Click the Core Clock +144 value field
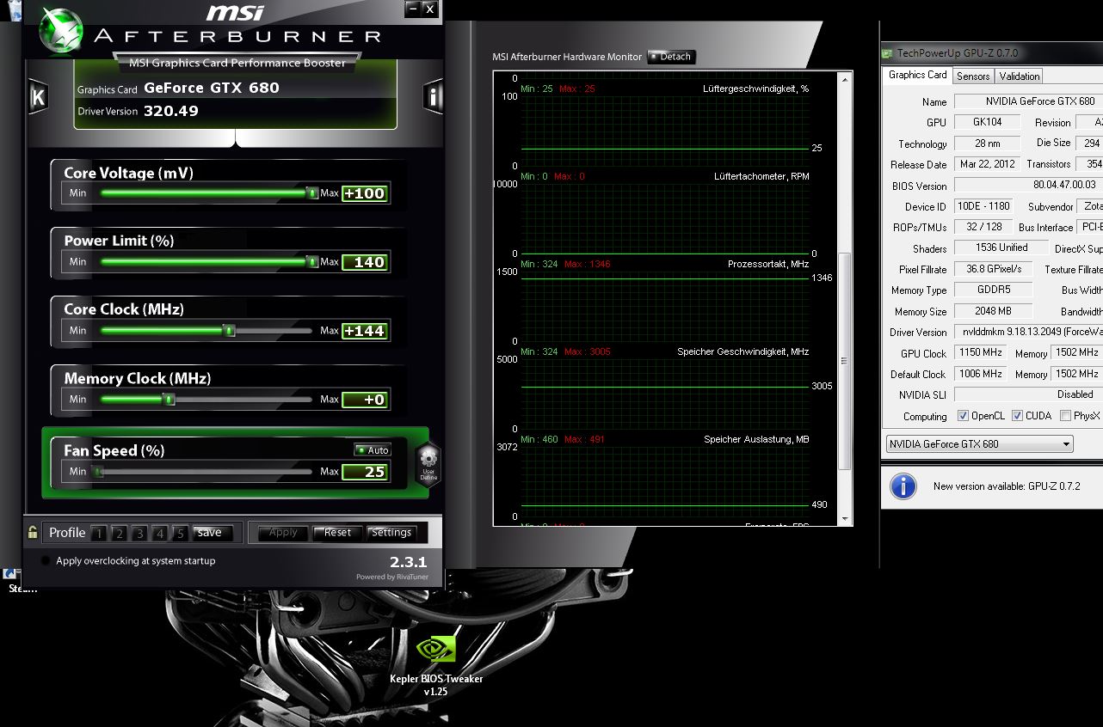Image resolution: width=1103 pixels, height=727 pixels. pos(365,331)
